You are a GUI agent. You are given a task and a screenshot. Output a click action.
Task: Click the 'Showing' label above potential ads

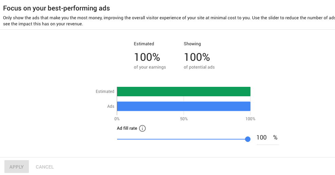pos(192,44)
